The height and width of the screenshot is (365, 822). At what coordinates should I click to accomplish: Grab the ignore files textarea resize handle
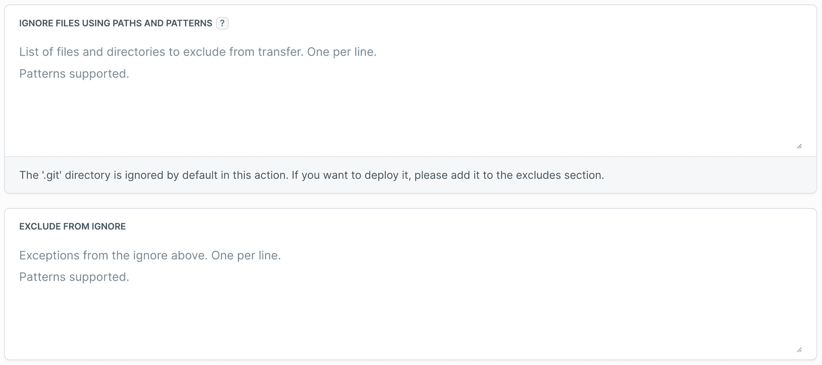[799, 146]
